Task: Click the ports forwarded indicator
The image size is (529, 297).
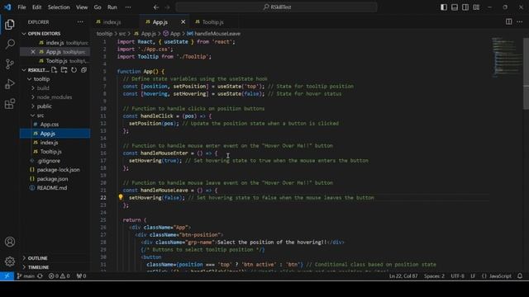Action: point(81,276)
